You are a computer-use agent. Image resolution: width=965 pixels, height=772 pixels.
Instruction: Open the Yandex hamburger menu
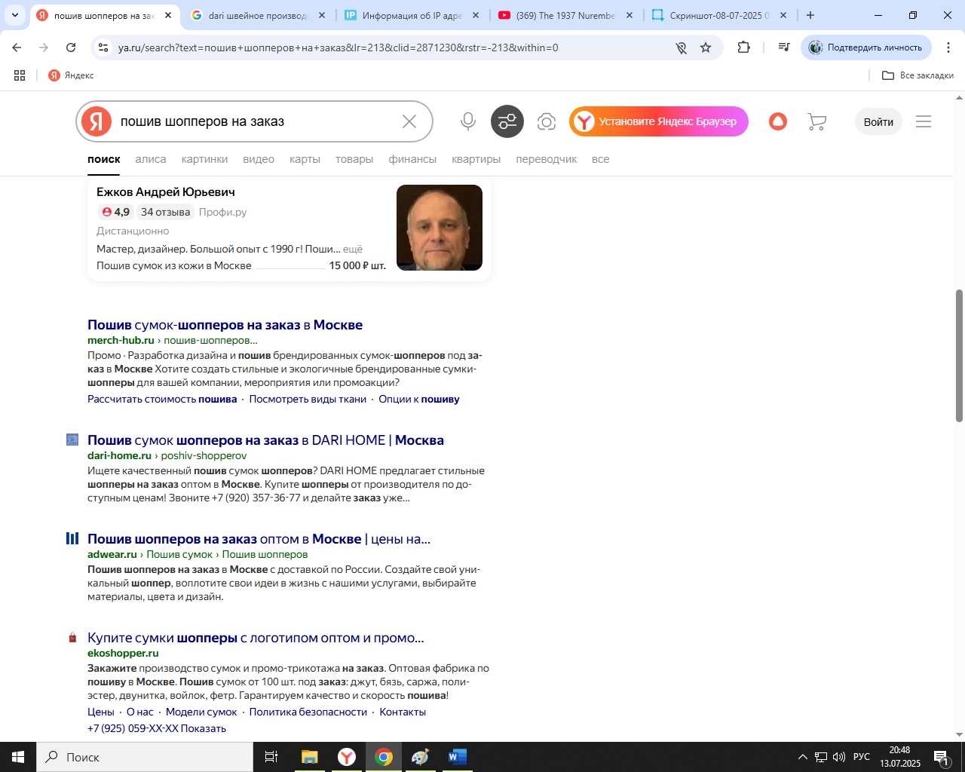click(x=924, y=121)
